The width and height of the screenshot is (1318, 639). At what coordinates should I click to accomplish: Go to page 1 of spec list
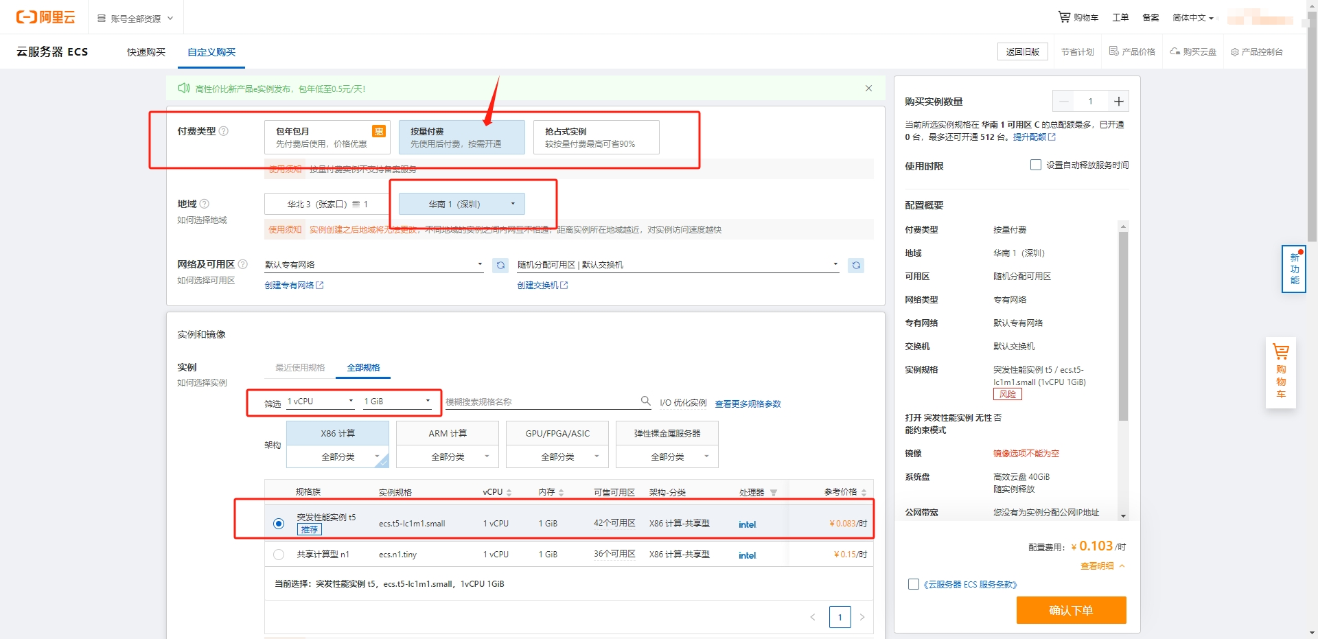tap(840, 617)
